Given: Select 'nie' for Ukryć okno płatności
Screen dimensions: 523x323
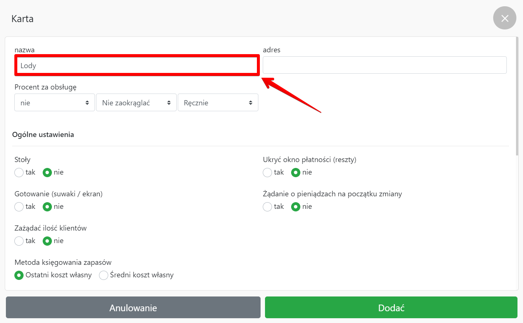Looking at the screenshot, I should click(296, 172).
